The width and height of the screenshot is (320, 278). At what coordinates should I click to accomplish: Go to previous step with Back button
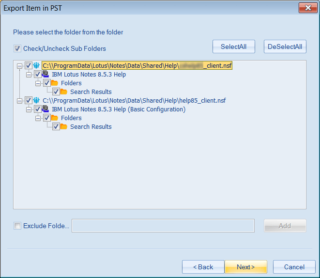click(x=203, y=267)
